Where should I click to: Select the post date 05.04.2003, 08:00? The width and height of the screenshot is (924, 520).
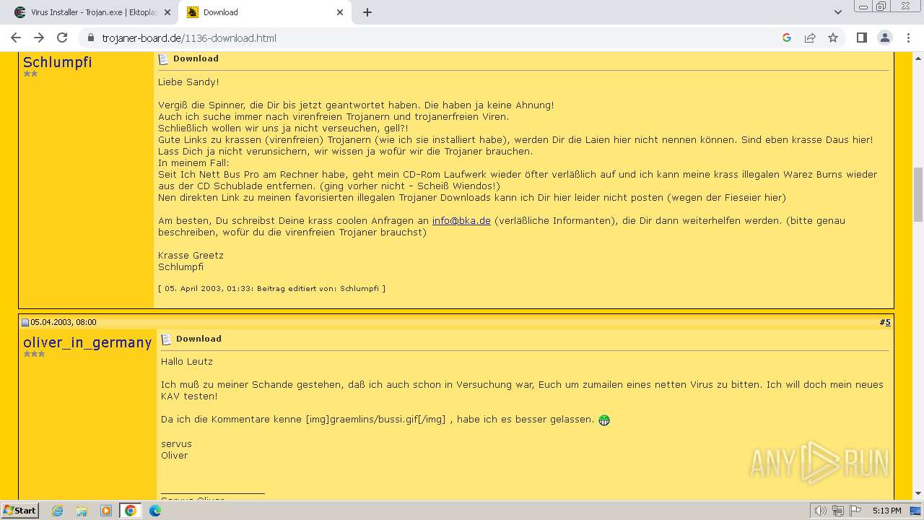coord(64,322)
